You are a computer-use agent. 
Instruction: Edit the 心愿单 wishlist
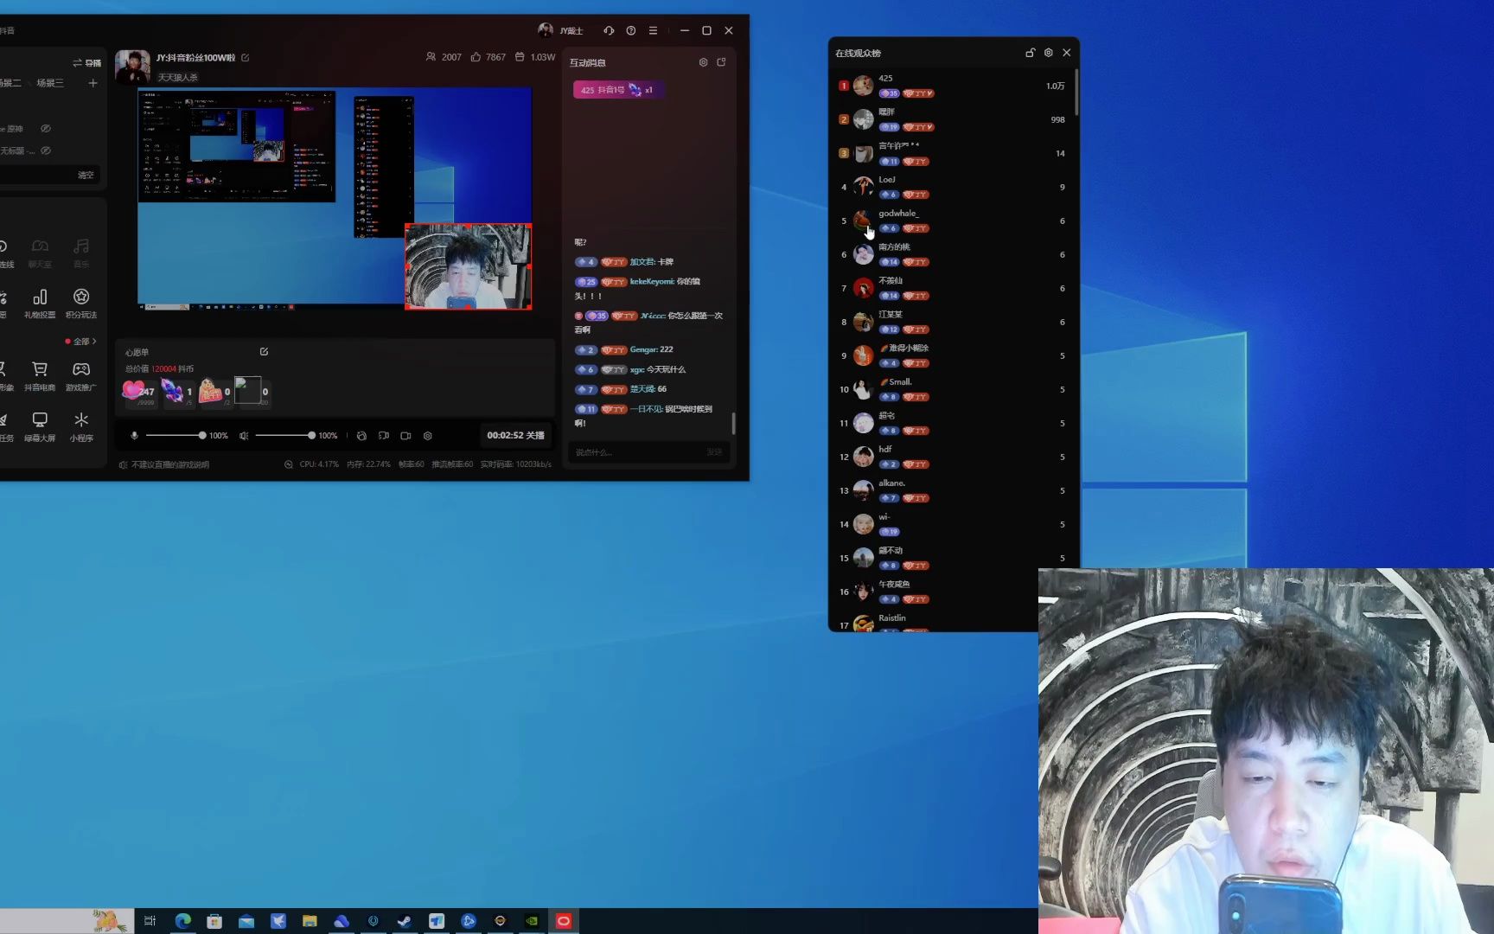264,352
